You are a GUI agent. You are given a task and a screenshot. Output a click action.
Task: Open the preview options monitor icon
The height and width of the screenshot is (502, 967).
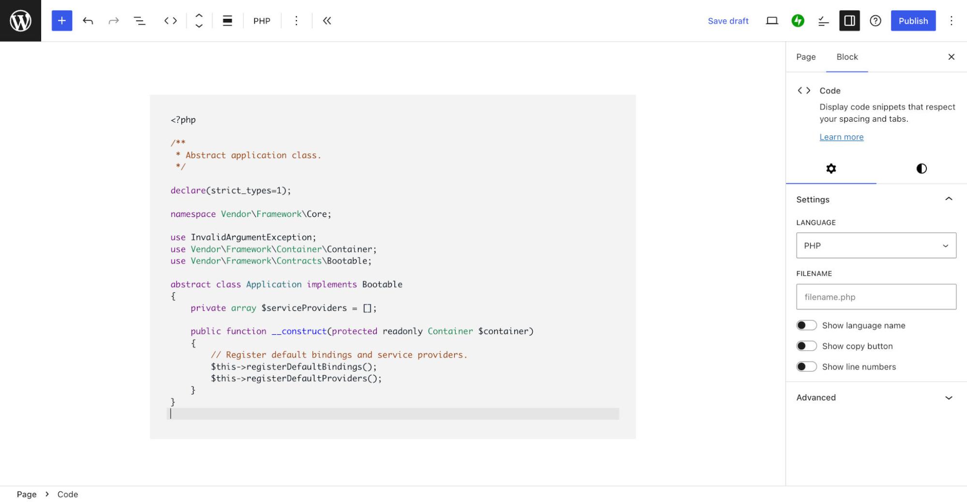coord(772,21)
